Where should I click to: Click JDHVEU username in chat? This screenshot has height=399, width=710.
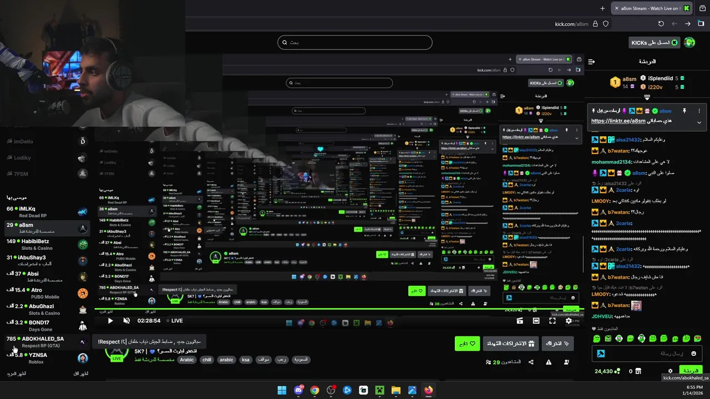point(601,316)
